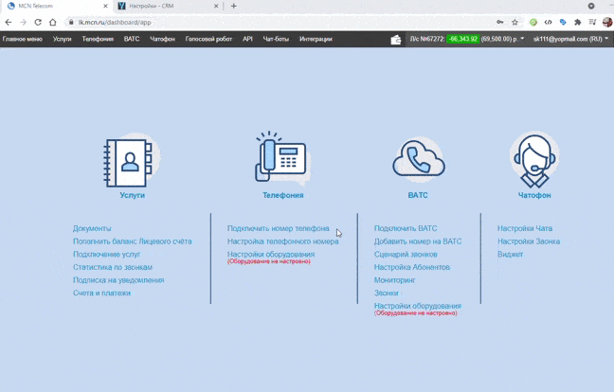Open the Настройки Чата link
The height and width of the screenshot is (392, 614).
(x=524, y=228)
